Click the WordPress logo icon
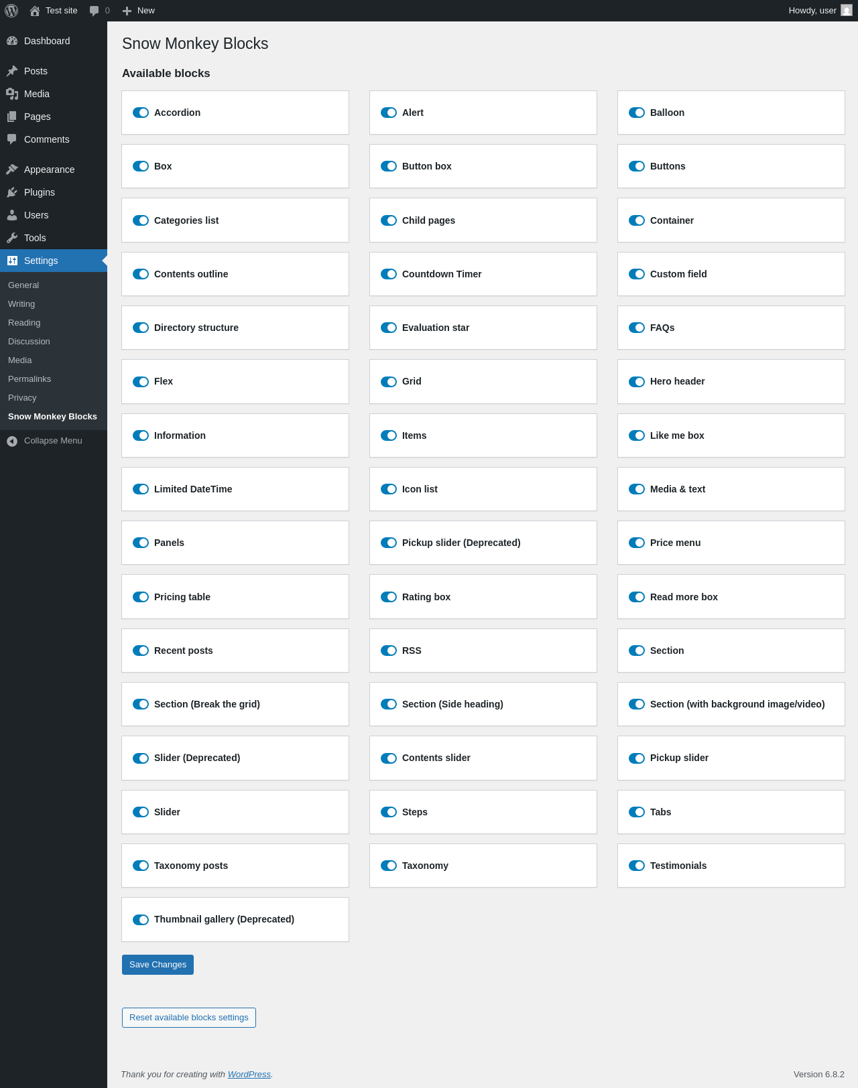 pos(11,11)
